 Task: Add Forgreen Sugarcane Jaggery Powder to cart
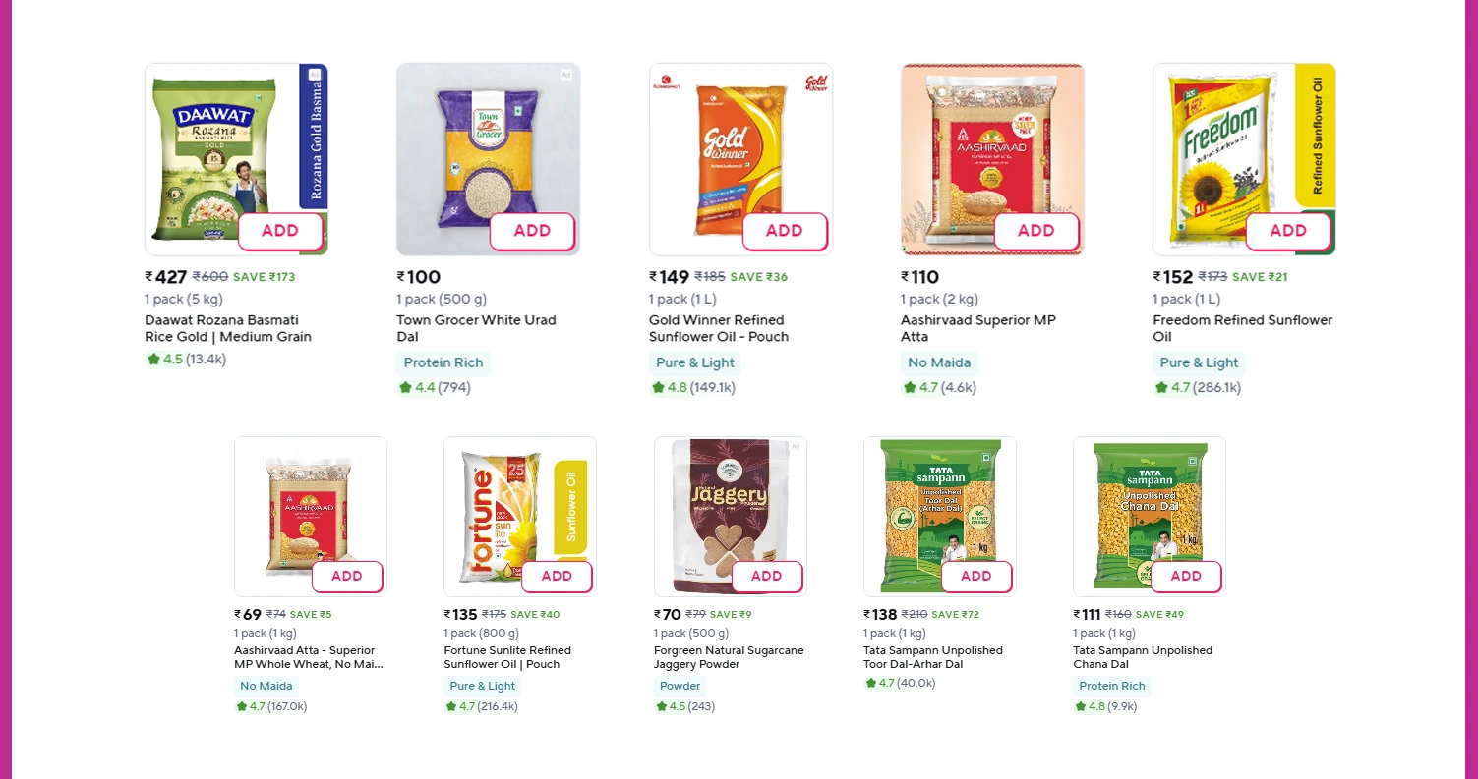(x=766, y=577)
